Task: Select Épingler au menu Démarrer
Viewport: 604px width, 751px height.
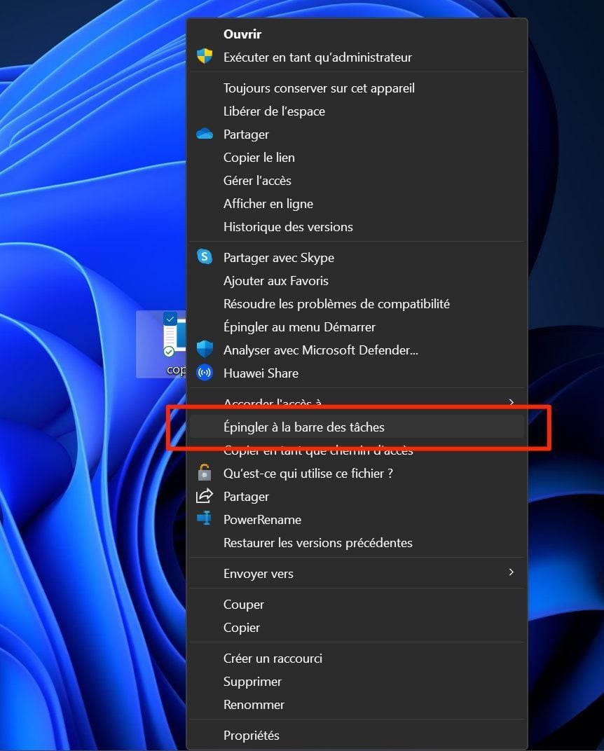Action: (357, 326)
